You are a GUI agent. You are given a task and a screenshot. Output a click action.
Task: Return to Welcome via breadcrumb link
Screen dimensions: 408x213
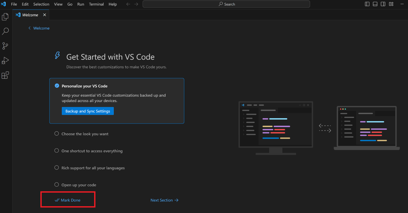39,28
